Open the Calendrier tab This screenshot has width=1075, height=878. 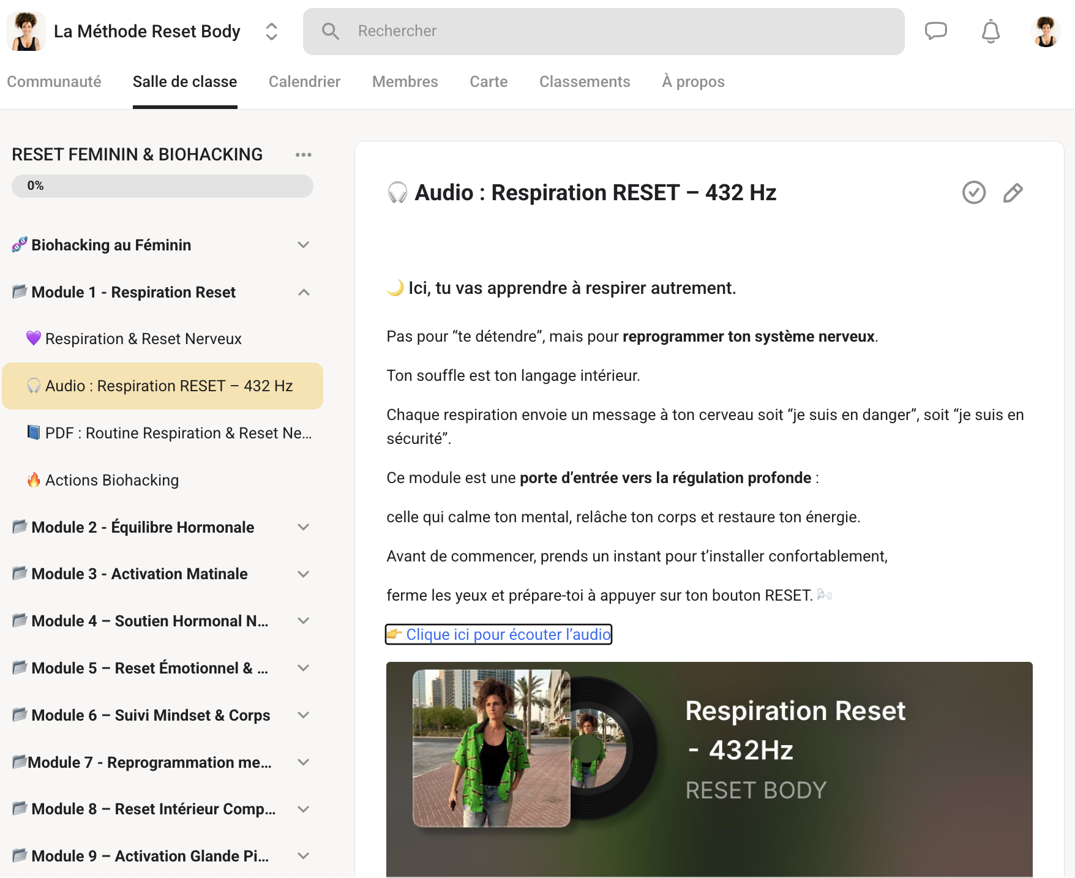tap(304, 81)
